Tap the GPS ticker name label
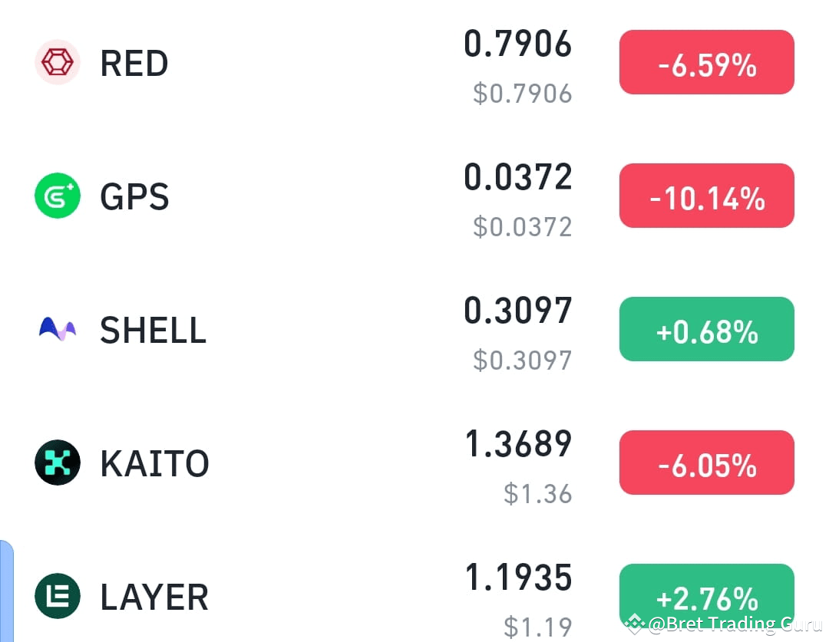The image size is (829, 642). (134, 196)
